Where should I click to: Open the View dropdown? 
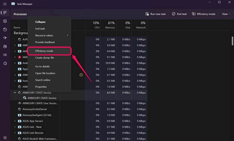coord(226,14)
